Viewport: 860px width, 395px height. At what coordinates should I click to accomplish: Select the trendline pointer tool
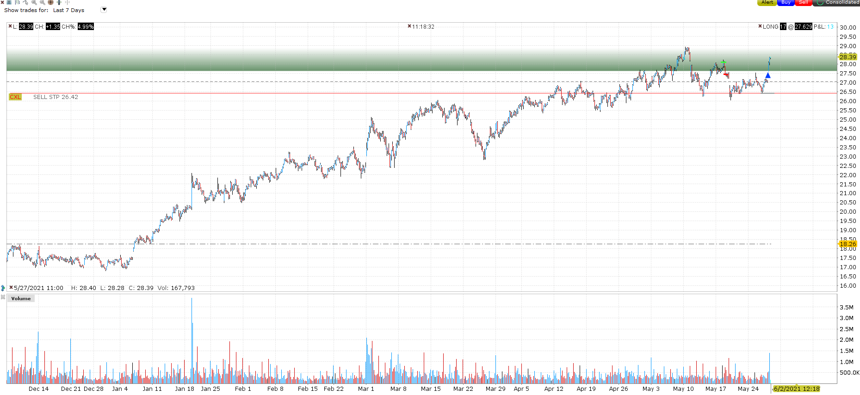pyautogui.click(x=25, y=2)
